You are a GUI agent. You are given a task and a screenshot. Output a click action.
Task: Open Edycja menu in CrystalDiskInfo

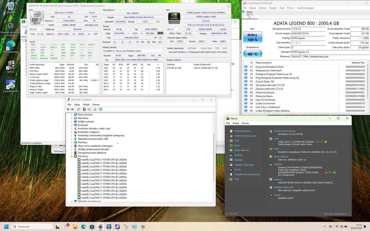pyautogui.click(x=252, y=8)
